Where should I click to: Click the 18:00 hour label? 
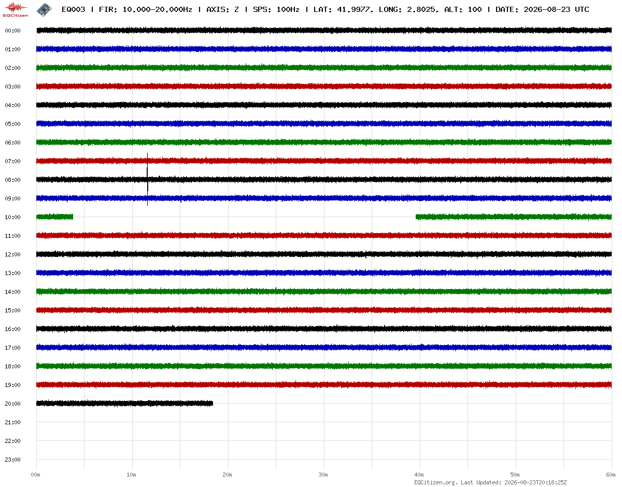tap(12, 366)
